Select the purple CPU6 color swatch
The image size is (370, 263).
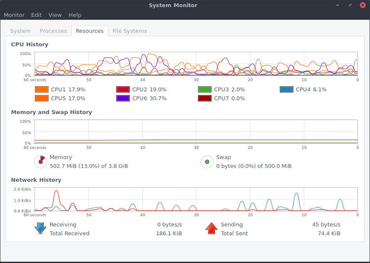click(x=123, y=99)
